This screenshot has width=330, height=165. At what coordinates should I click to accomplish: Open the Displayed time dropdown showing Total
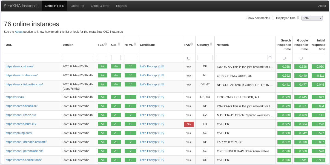coord(312,18)
